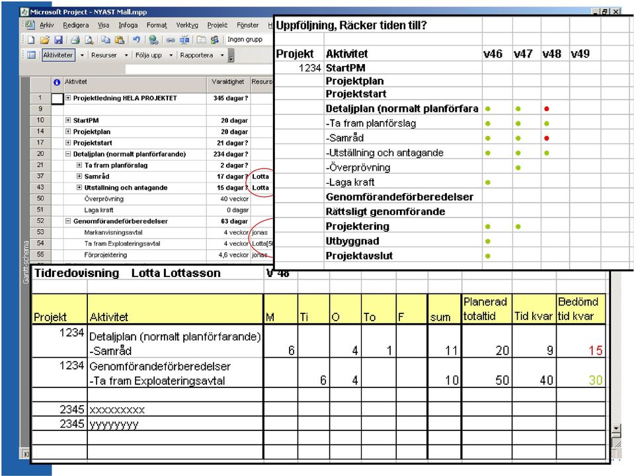Click the Split task icon
Image resolution: width=634 pixels, height=476 pixels.
point(184,40)
